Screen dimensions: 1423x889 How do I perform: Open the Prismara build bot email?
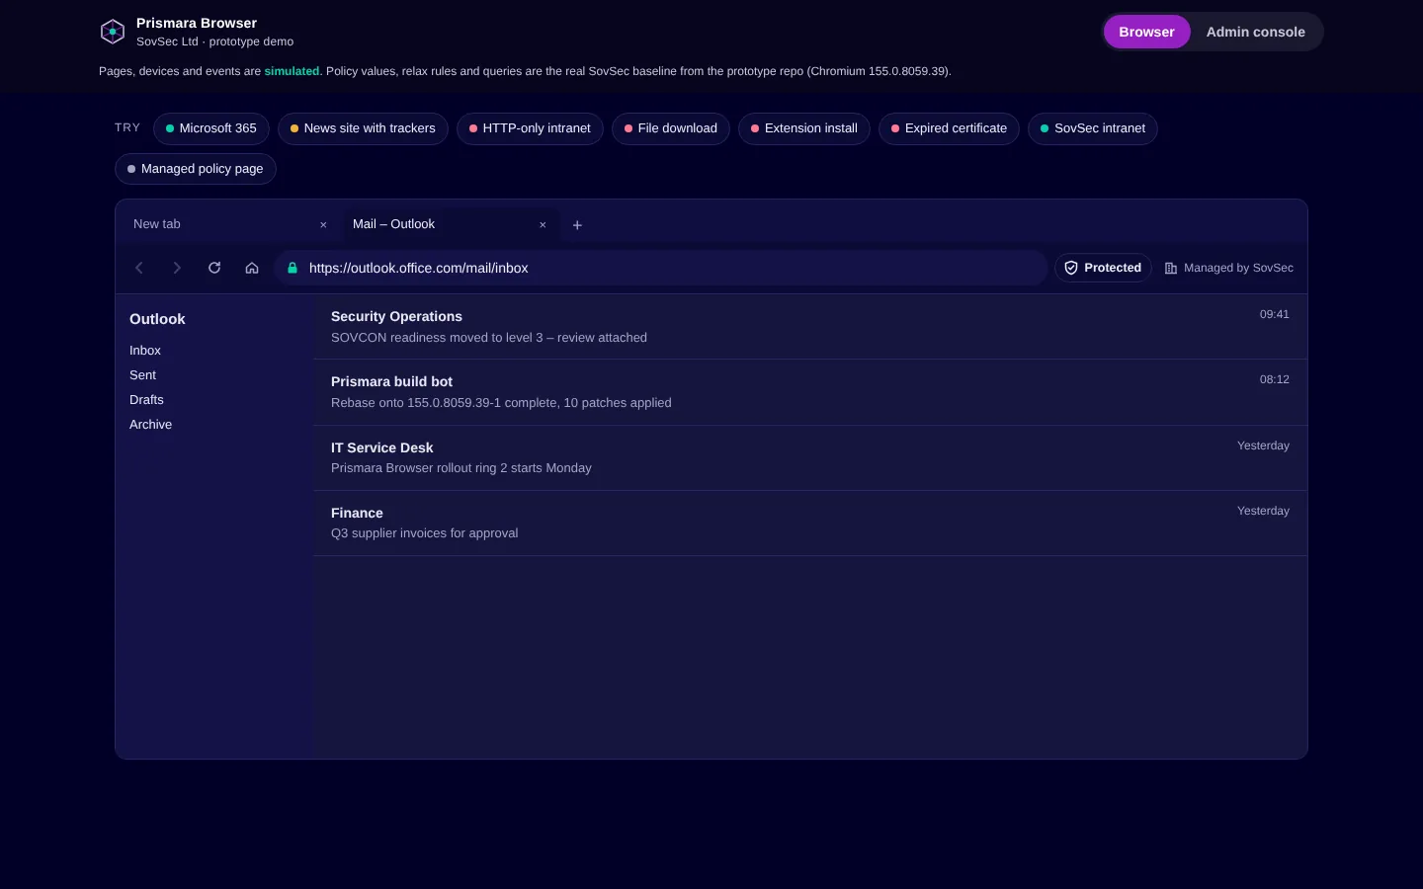pyautogui.click(x=810, y=392)
